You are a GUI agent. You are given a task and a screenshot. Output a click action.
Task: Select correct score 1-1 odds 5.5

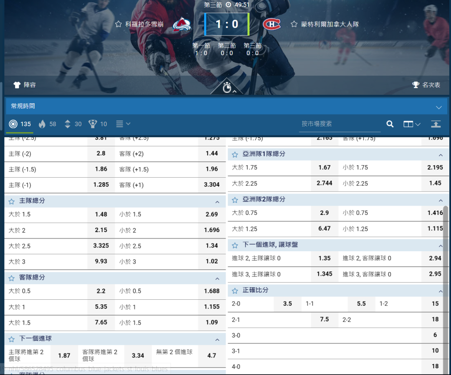click(x=361, y=304)
